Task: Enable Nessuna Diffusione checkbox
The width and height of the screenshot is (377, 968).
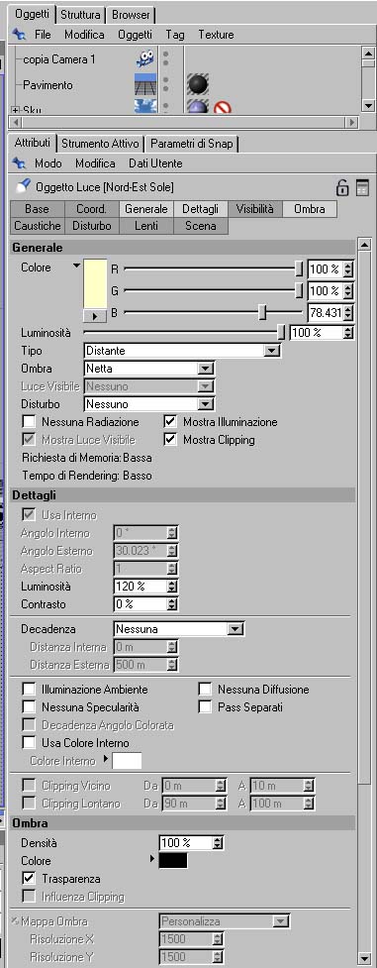Action: [x=205, y=689]
